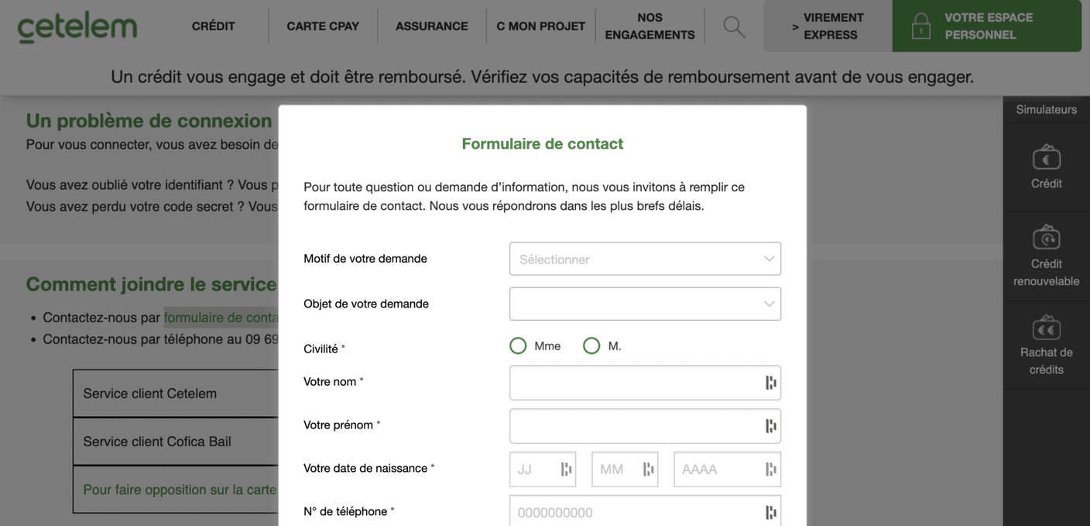Screen dimensions: 1090x526
Task: Click the autofill icon in the MM field
Action: [648, 469]
